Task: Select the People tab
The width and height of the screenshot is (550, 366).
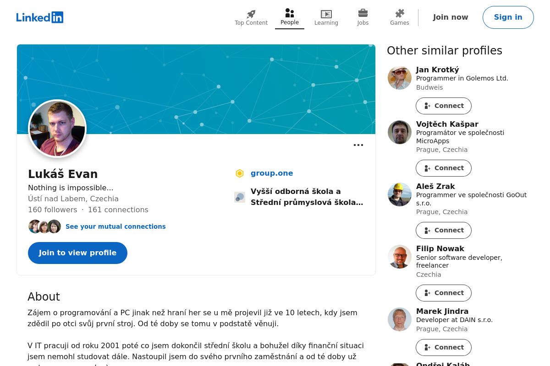Action: coord(290,17)
